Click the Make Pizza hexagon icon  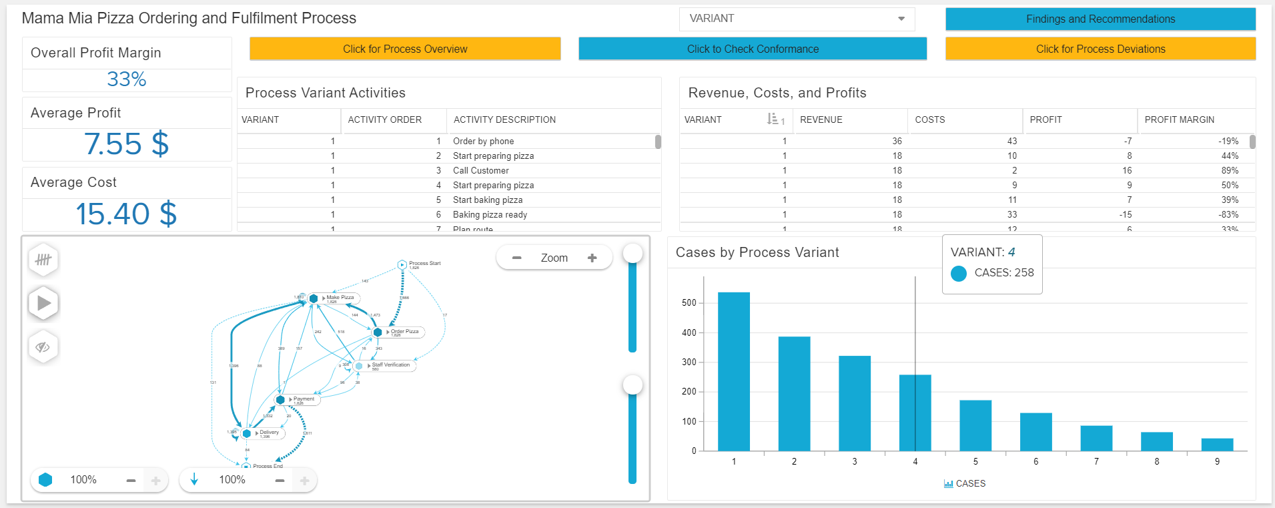click(x=313, y=298)
